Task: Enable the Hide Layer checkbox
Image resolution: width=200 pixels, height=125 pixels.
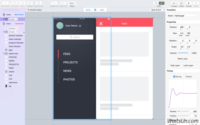Action: point(169,65)
